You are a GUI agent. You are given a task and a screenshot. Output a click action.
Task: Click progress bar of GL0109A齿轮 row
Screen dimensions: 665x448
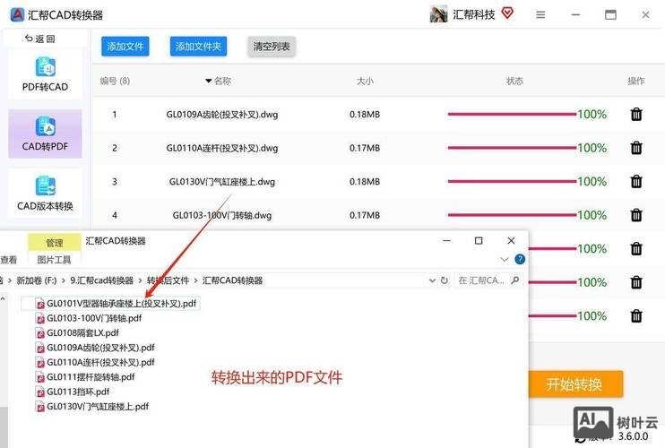coord(513,114)
